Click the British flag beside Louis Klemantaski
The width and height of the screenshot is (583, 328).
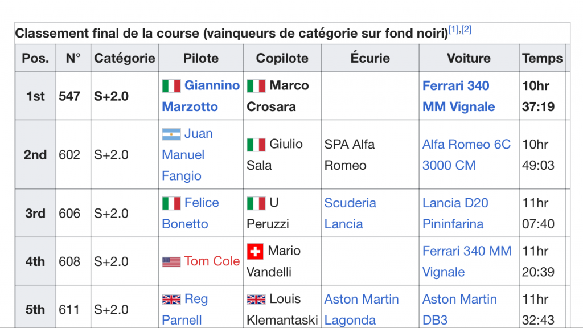[256, 300]
